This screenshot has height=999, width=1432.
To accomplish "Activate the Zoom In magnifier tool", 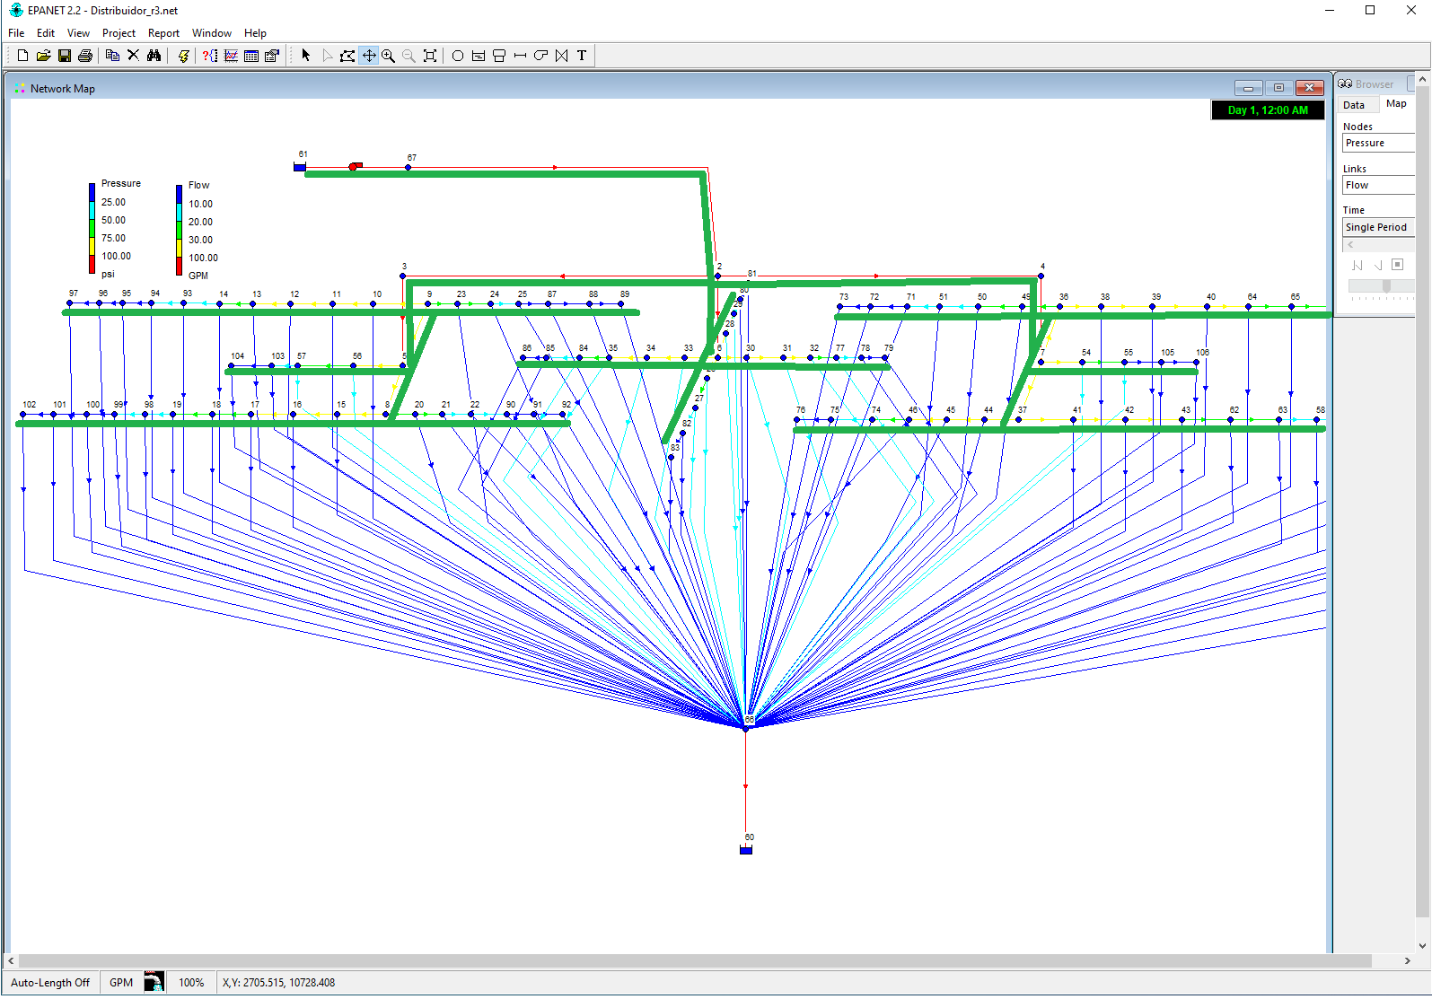I will 389,56.
